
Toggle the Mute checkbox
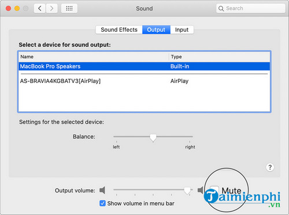(x=214, y=190)
